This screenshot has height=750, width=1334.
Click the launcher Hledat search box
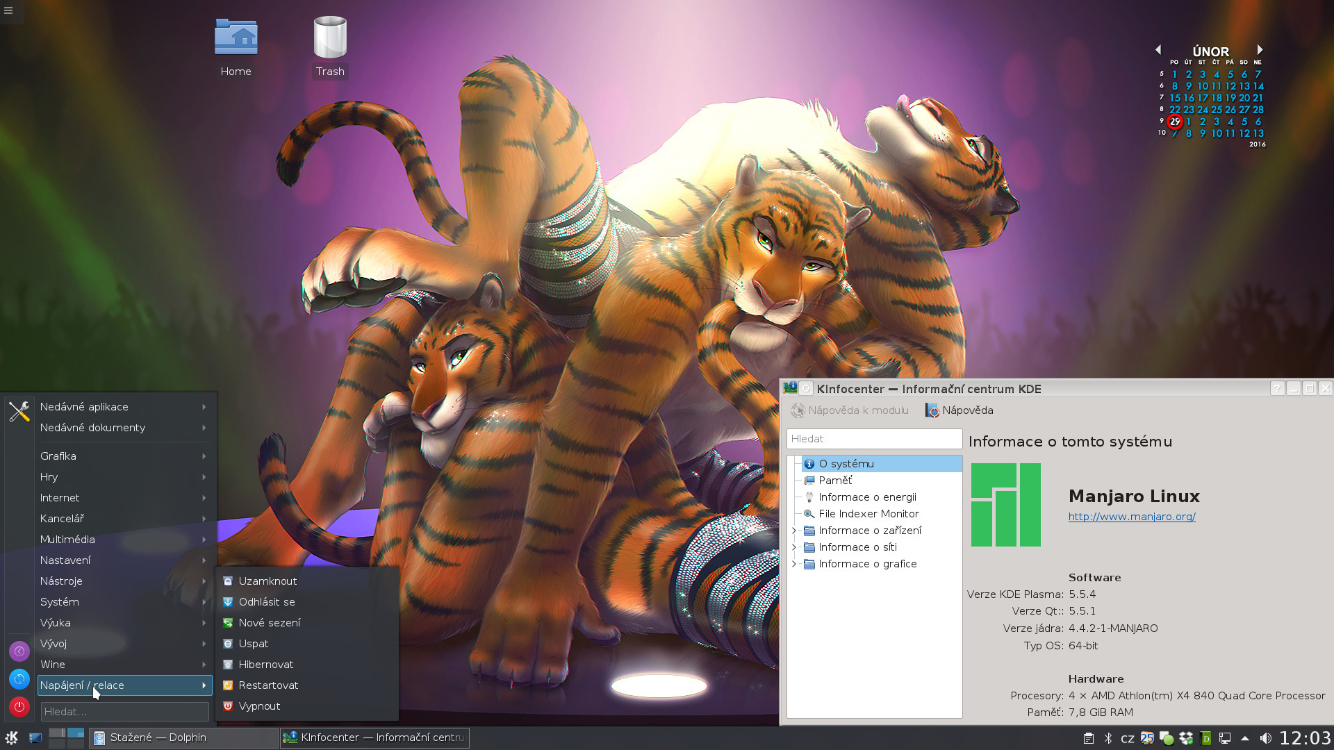124,712
